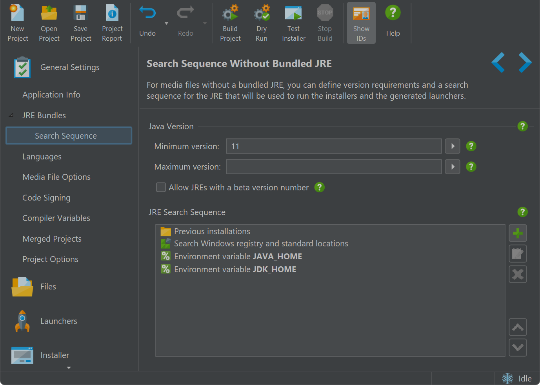Screen dimensions: 540x385
Task: Switch to the Code Signing section
Action: (x=46, y=198)
